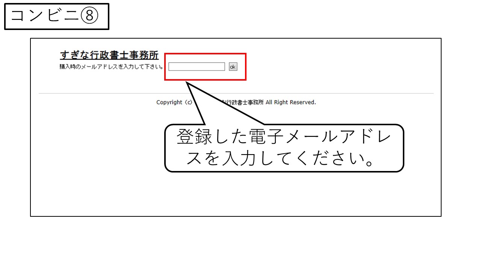Click the 行政書士事務所 text in footer
The image size is (481, 270).
245,102
